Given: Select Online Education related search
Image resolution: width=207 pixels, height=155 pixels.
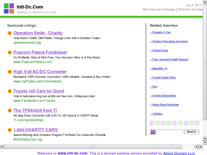Looking at the screenshot, I should point(163,96).
